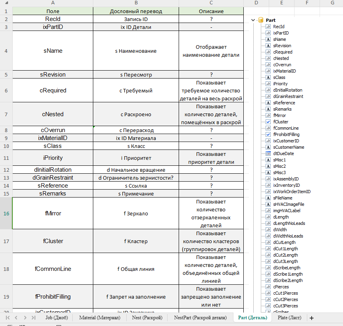
Task: Select sMisc3 in the Part tree
Action: (x=279, y=173)
